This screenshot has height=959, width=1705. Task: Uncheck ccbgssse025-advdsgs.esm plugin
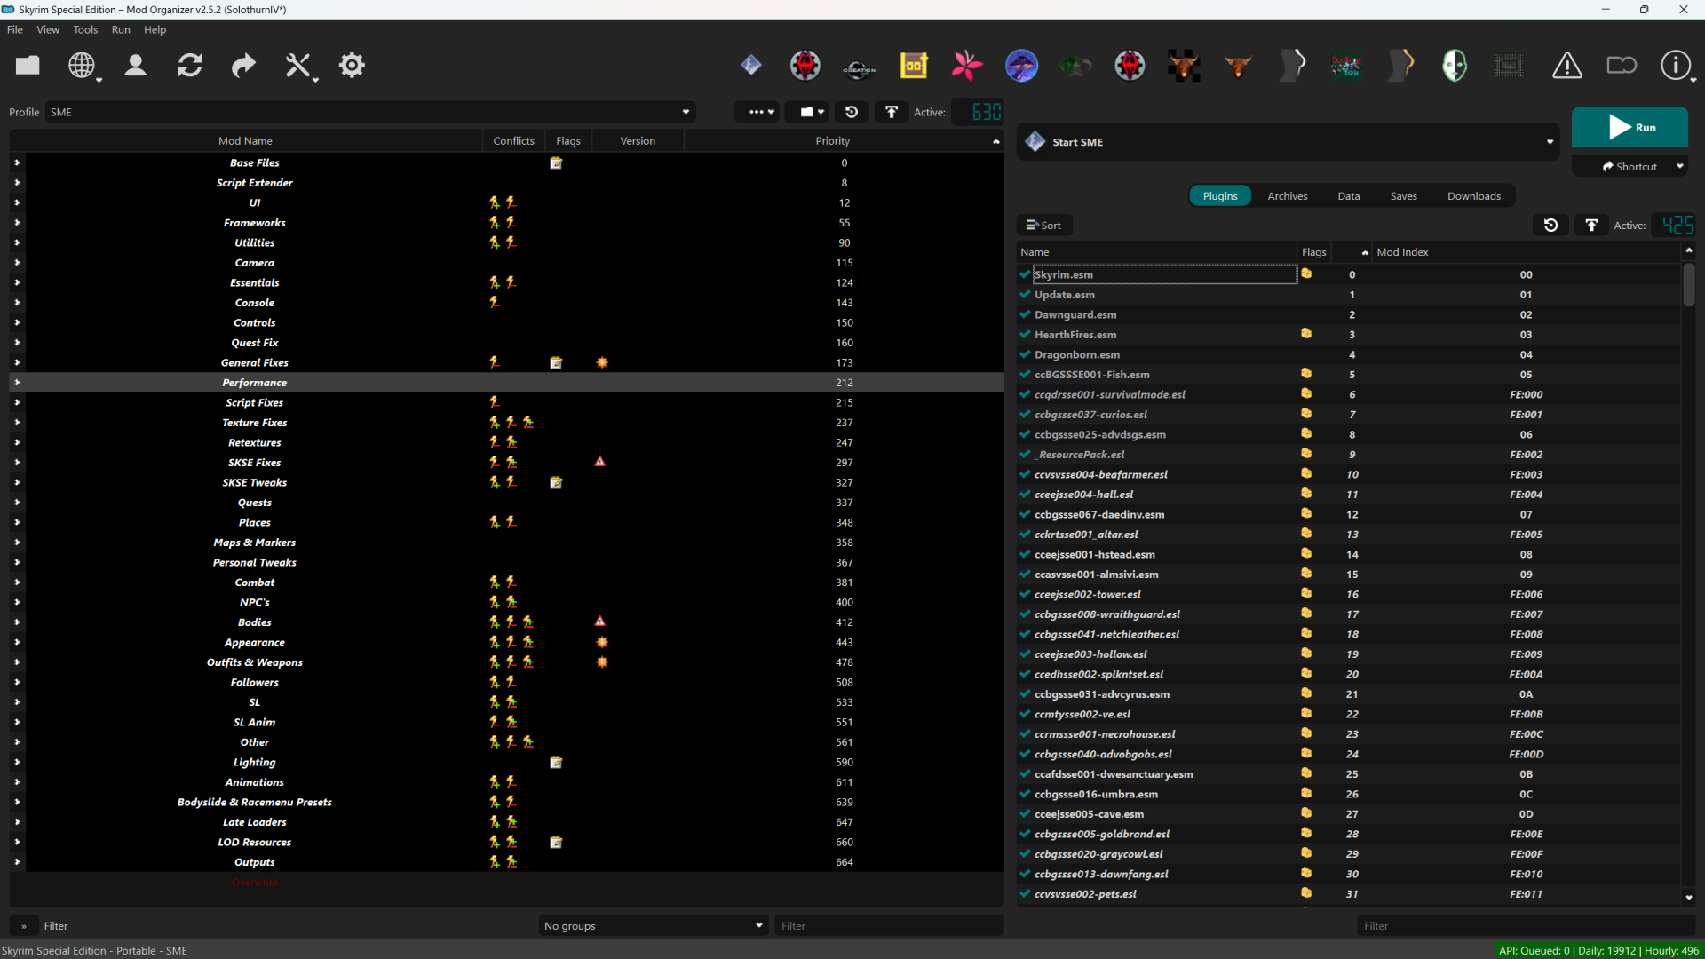pyautogui.click(x=1025, y=434)
